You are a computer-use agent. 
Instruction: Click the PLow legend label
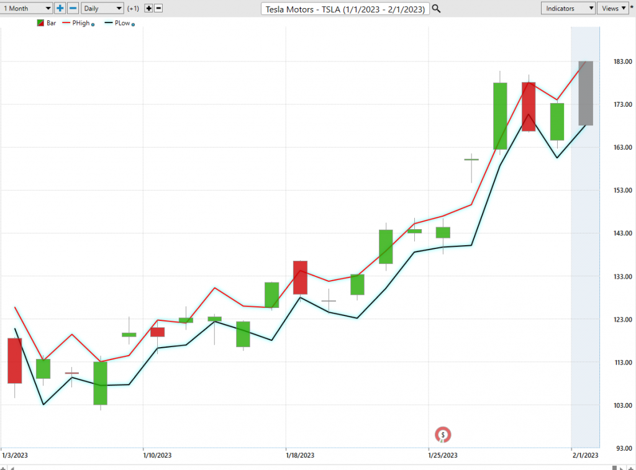pyautogui.click(x=122, y=23)
